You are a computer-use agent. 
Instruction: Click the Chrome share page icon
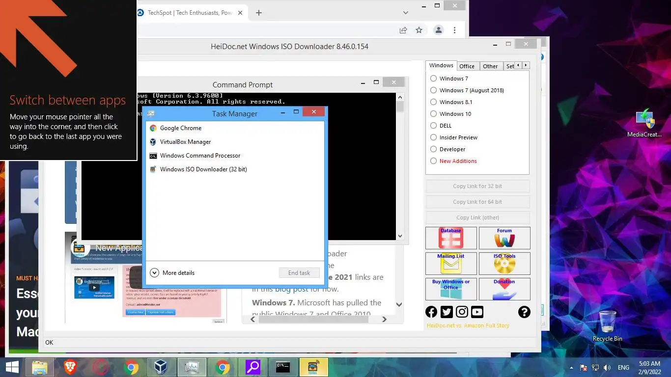point(403,30)
